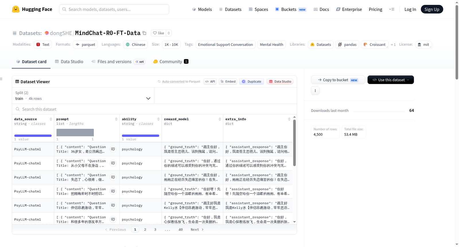Focus the search models, datasets, users field
This screenshot has height=247, width=459.
114,9
